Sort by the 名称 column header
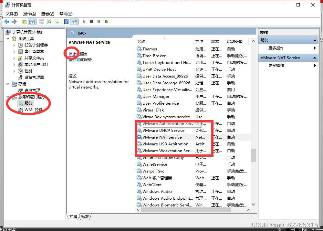 pos(164,41)
